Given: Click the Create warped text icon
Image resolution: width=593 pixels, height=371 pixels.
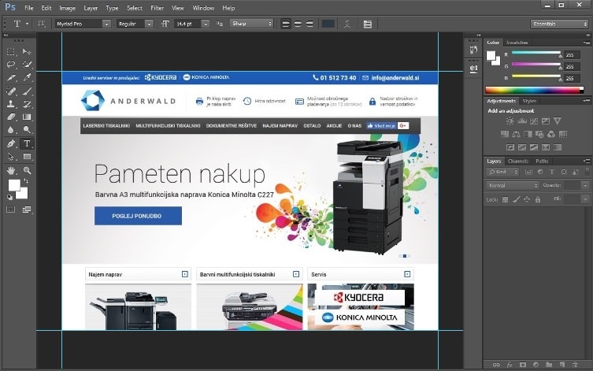Looking at the screenshot, I should (348, 24).
